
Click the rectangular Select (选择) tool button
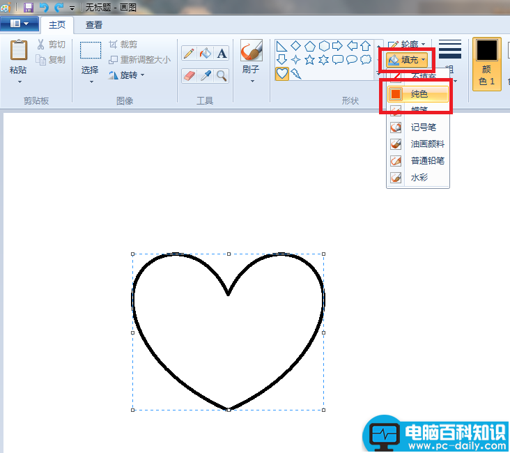91,50
